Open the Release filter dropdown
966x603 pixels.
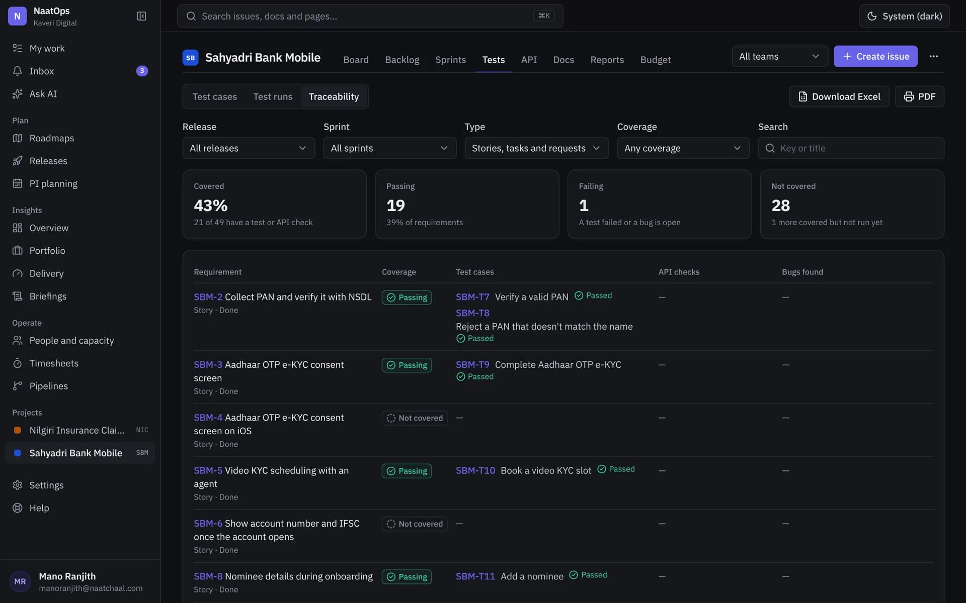(249, 148)
